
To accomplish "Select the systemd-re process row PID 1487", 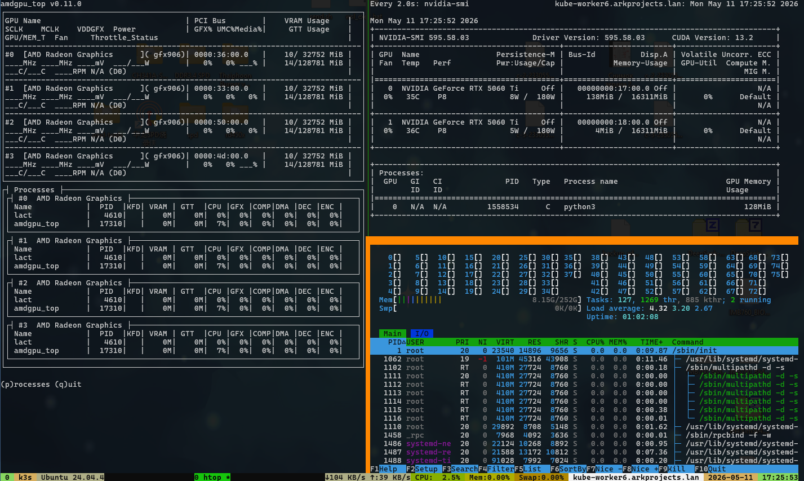I will pyautogui.click(x=584, y=452).
